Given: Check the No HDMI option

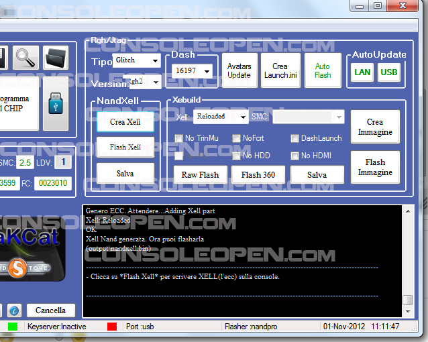Looking at the screenshot, I should (x=295, y=156).
